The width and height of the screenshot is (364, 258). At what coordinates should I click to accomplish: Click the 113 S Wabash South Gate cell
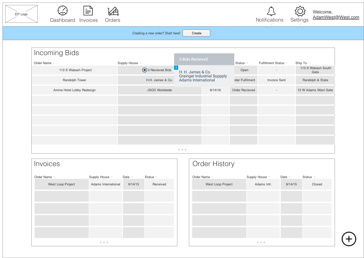315,70
